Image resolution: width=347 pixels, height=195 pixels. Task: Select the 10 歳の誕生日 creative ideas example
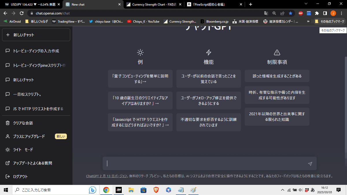[140, 101]
